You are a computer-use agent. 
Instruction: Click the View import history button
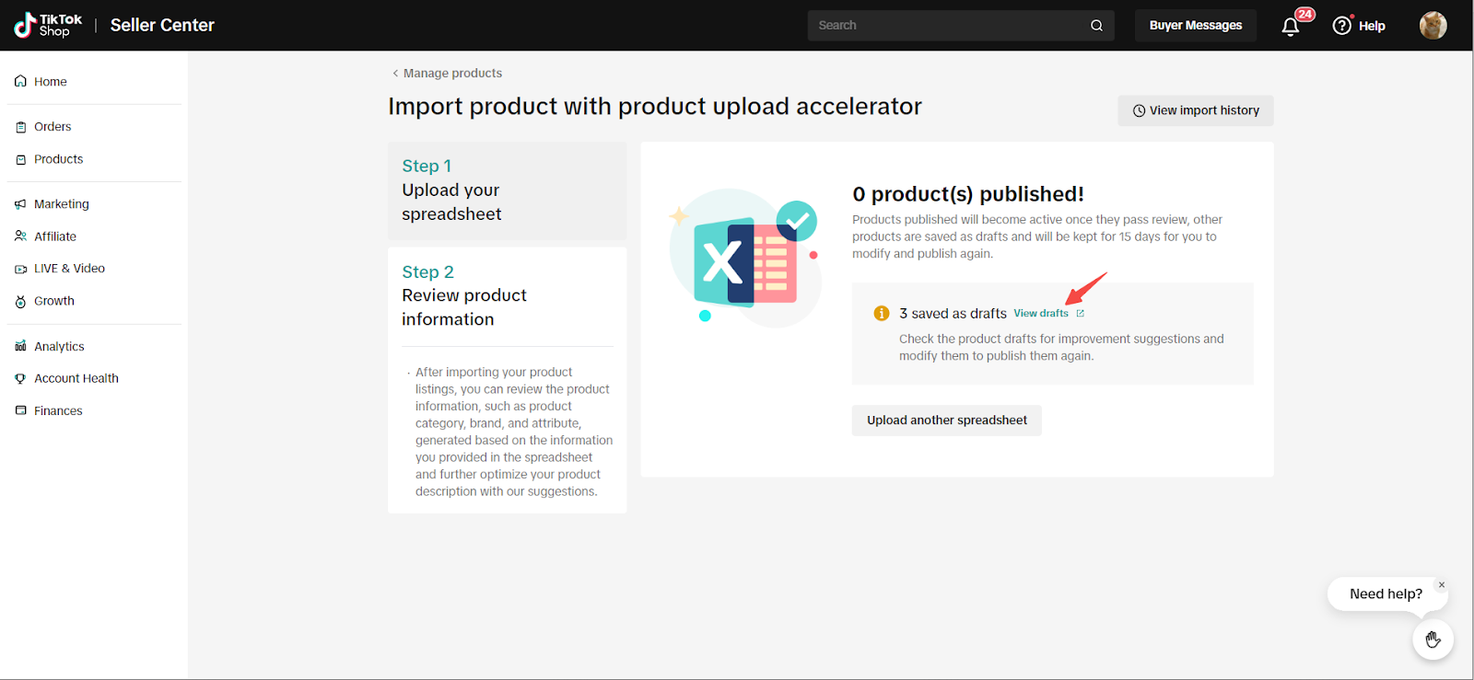[1195, 110]
